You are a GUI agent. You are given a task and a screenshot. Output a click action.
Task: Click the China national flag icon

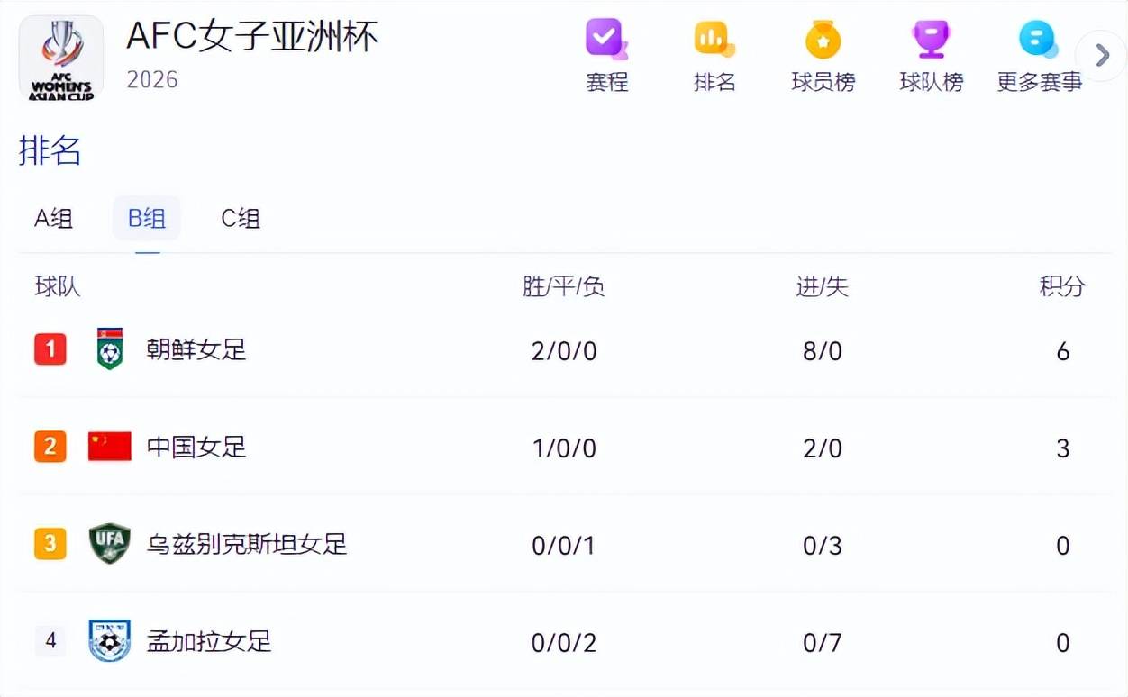point(109,447)
